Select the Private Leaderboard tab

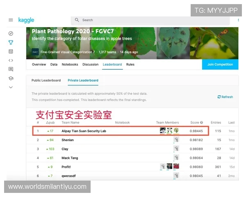click(x=83, y=80)
